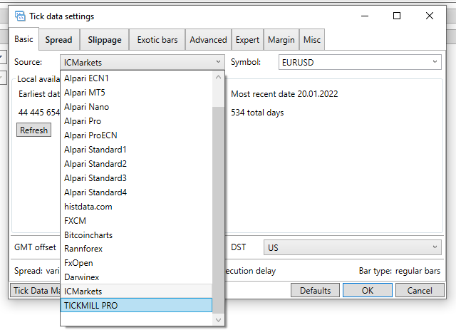
Task: Click the Refresh button
Action: (33, 130)
